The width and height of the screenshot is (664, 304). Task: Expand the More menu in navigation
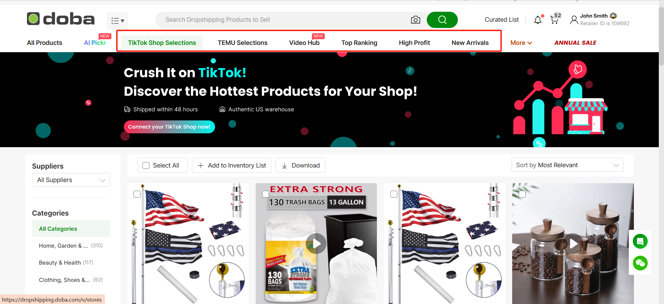(521, 43)
